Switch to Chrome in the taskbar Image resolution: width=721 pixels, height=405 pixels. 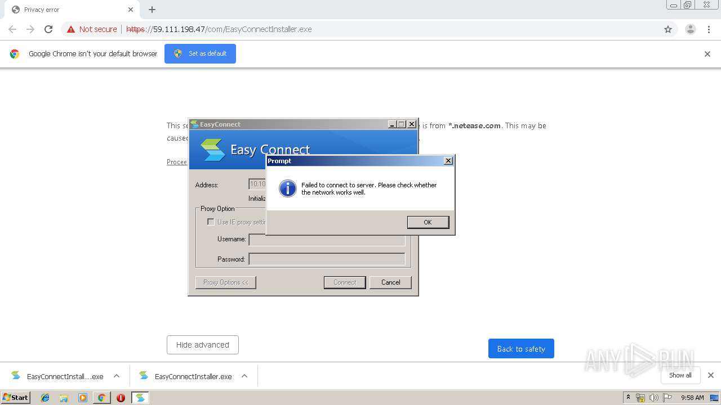[x=101, y=398]
